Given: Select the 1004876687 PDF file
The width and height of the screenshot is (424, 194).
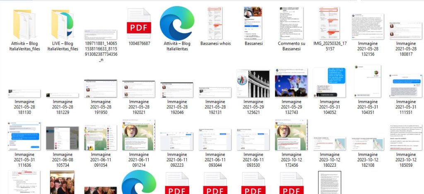Looking at the screenshot, I should pyautogui.click(x=139, y=24).
